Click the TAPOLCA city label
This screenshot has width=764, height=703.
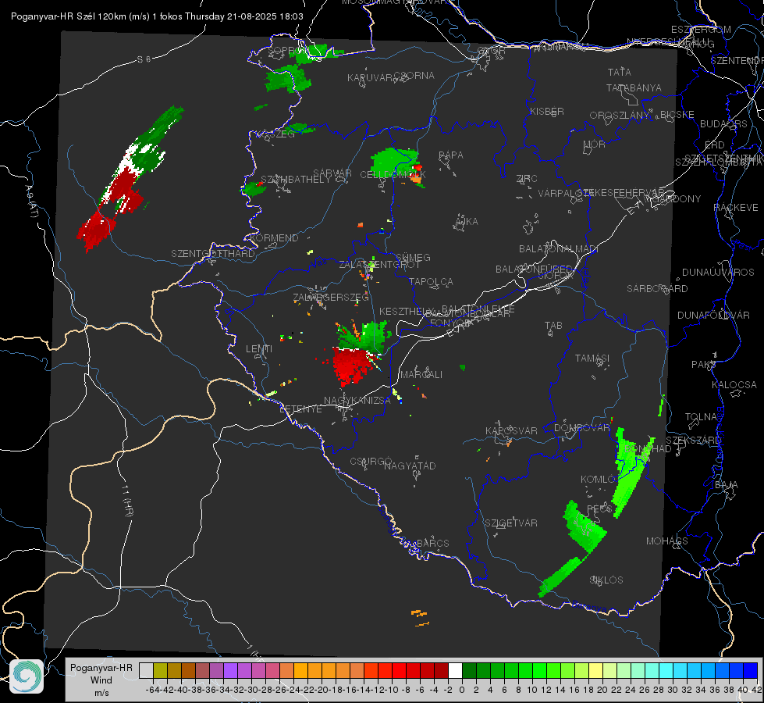[x=431, y=281]
